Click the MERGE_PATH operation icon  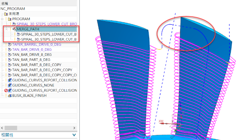(14, 29)
